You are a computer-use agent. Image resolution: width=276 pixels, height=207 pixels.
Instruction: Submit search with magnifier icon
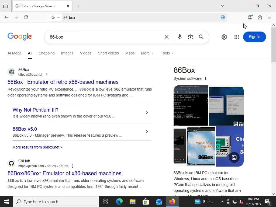pyautogui.click(x=201, y=37)
